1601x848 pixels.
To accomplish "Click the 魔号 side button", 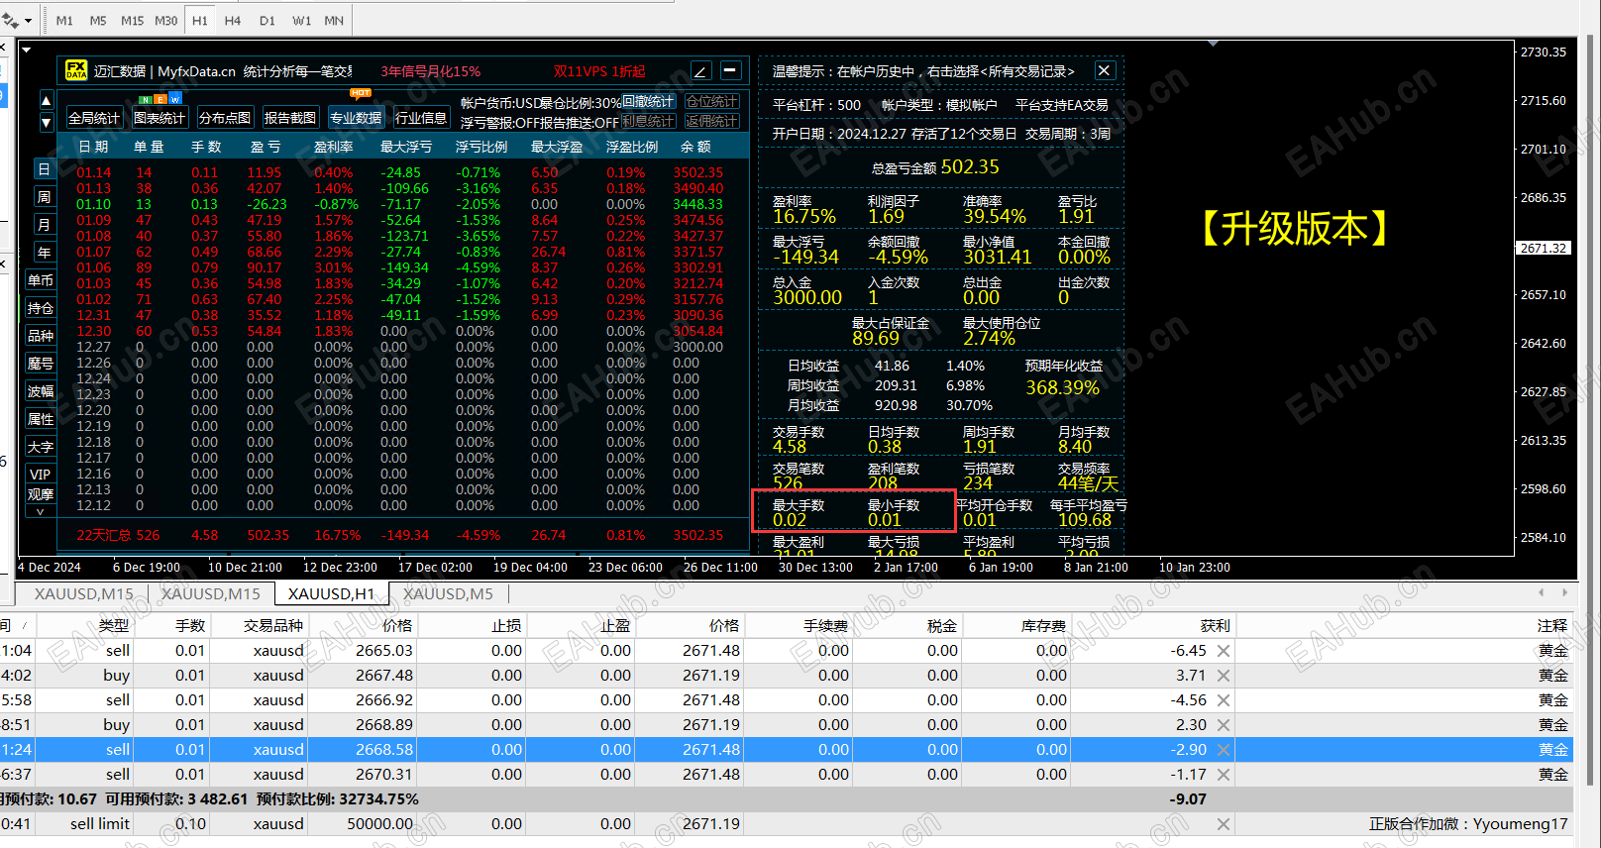I will coord(41,364).
